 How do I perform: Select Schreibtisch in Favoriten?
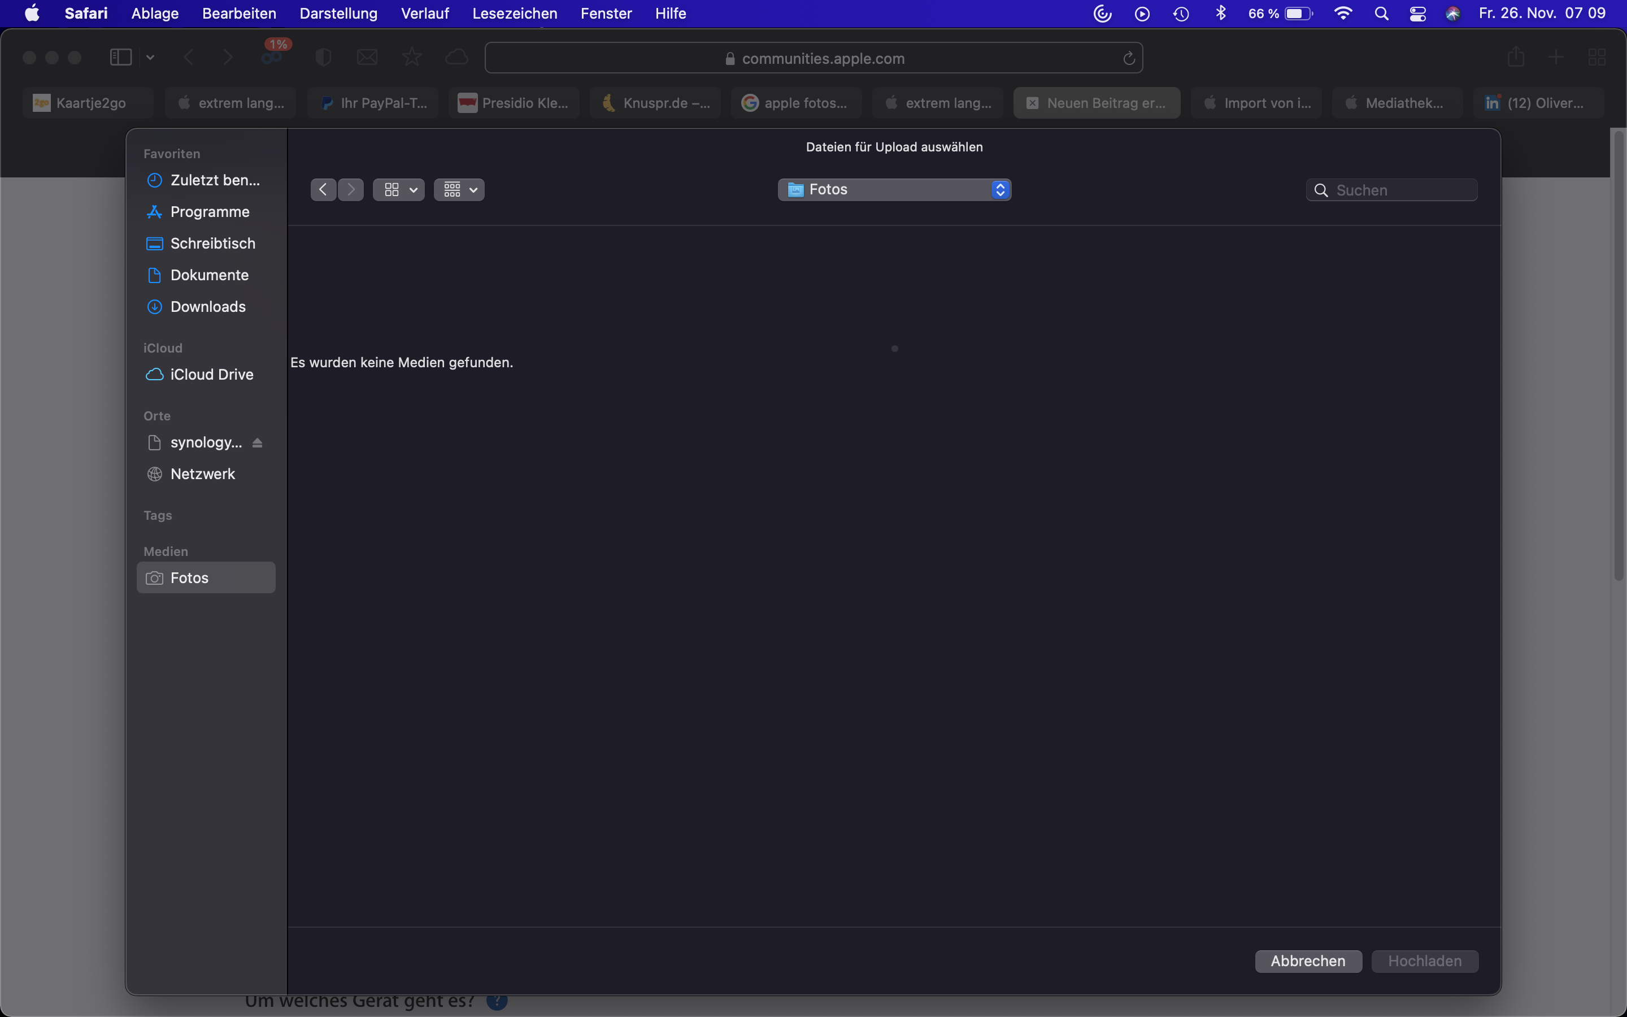[x=212, y=244]
